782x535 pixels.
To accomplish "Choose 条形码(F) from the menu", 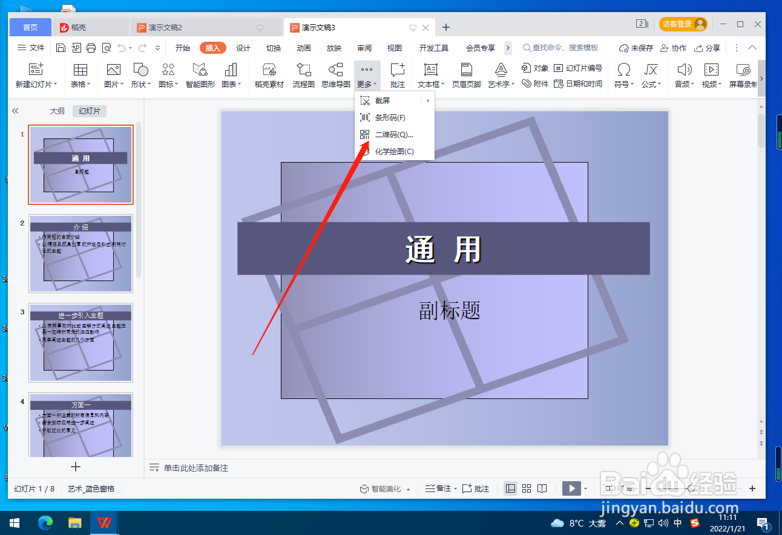I will (x=395, y=117).
